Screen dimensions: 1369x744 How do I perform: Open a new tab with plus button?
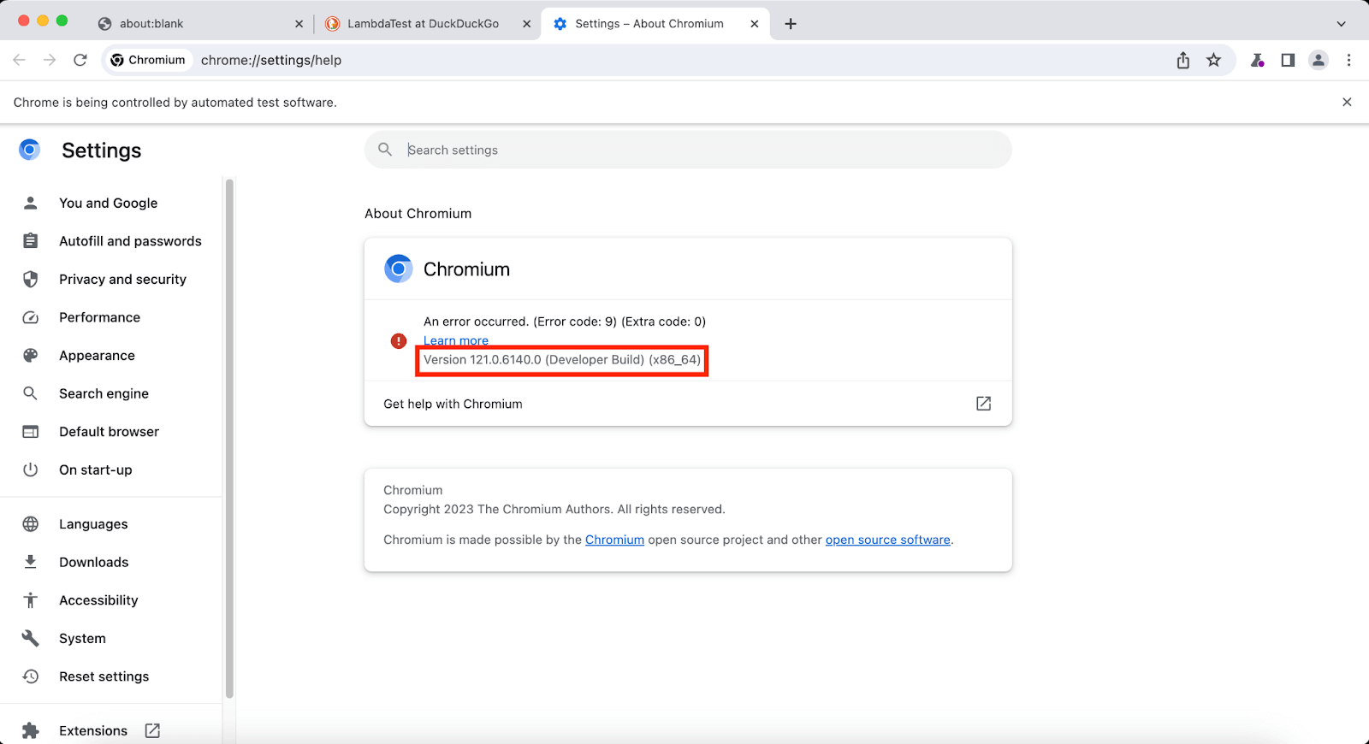[x=791, y=24]
